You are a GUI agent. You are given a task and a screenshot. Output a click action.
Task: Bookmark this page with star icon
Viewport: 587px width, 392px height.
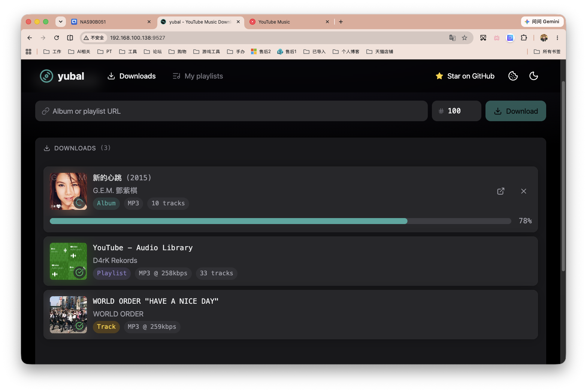[x=465, y=38]
